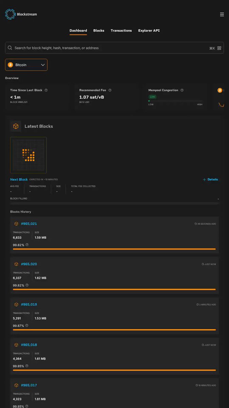The height and width of the screenshot is (408, 229).
Task: Click the clock icon beside 38 seconds ago
Action: (x=196, y=224)
